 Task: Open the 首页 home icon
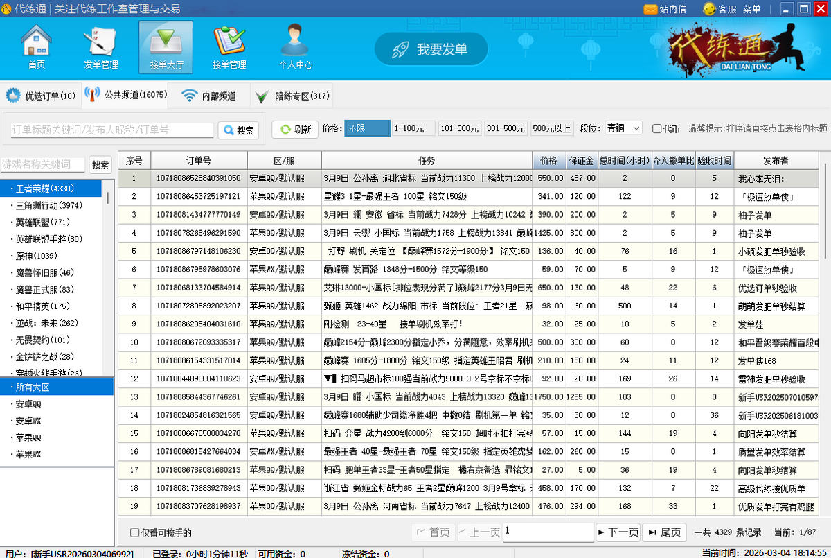(x=37, y=42)
